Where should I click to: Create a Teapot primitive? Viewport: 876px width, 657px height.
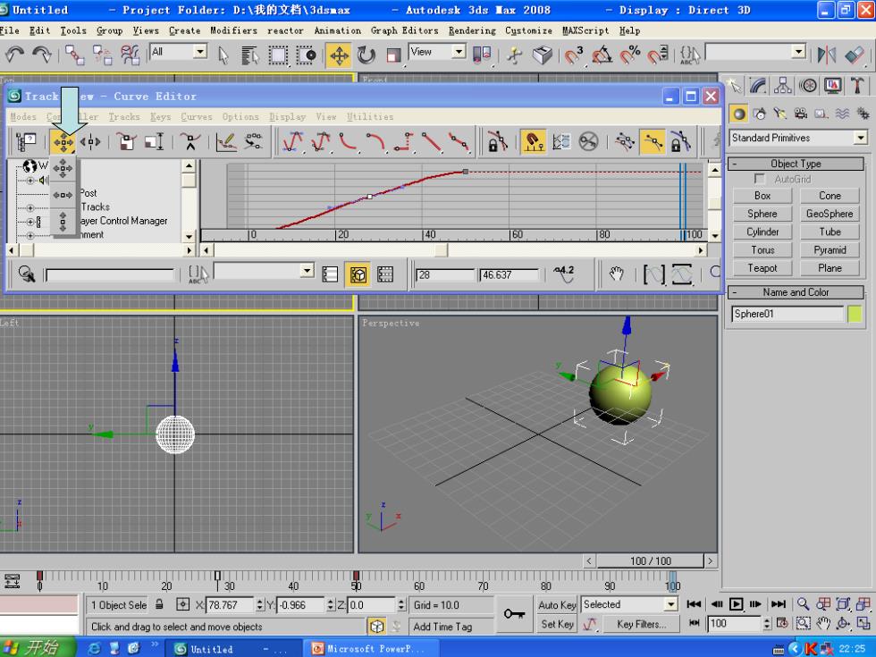762,268
